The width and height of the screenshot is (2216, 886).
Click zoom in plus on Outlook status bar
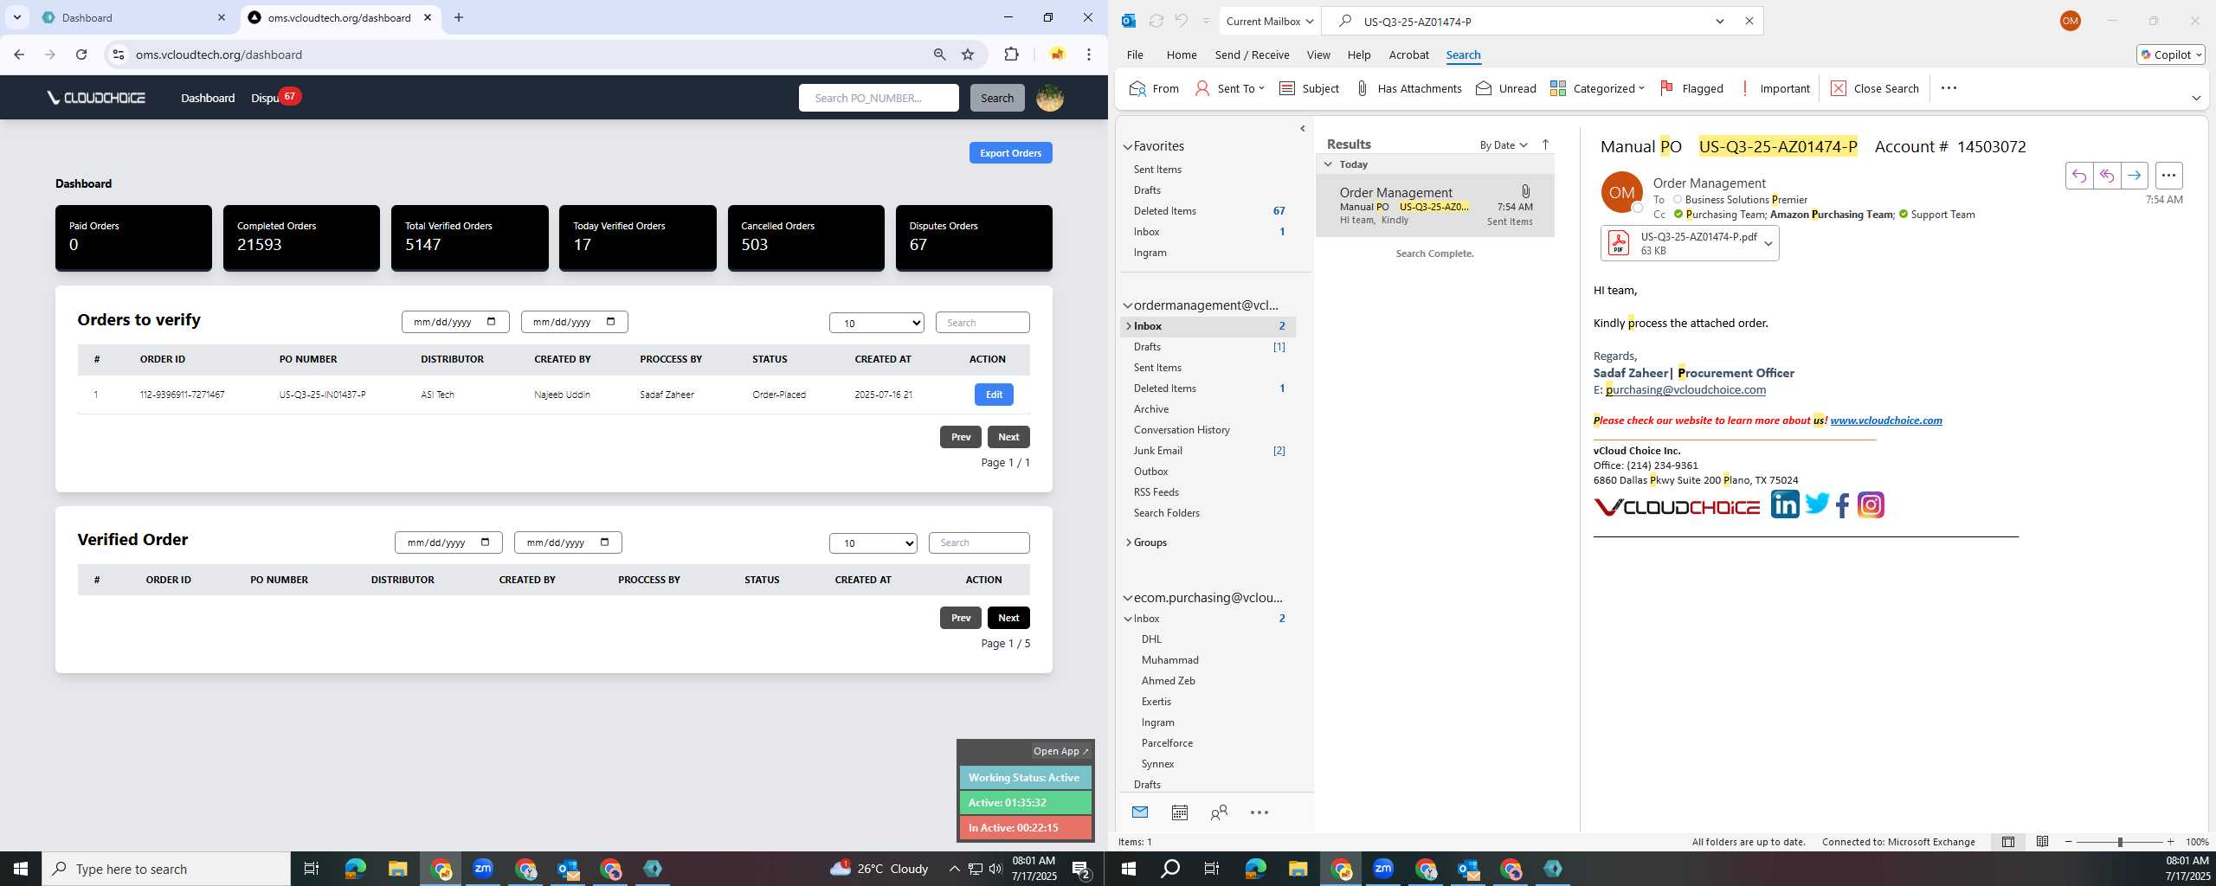(x=2170, y=842)
